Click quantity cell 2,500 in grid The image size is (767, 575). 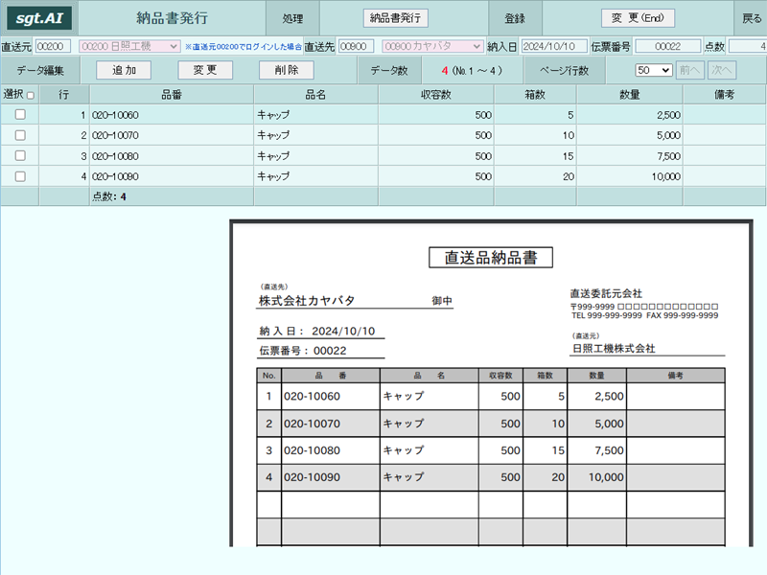pyautogui.click(x=630, y=115)
